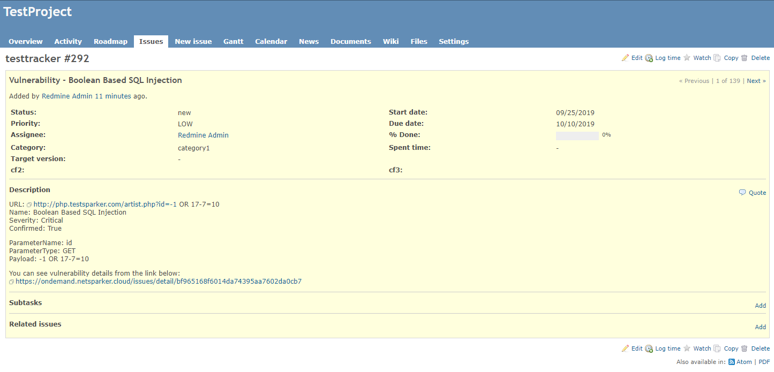Click the Next issue navigation link
Viewport: 774px width, 372px height.
(x=754, y=80)
